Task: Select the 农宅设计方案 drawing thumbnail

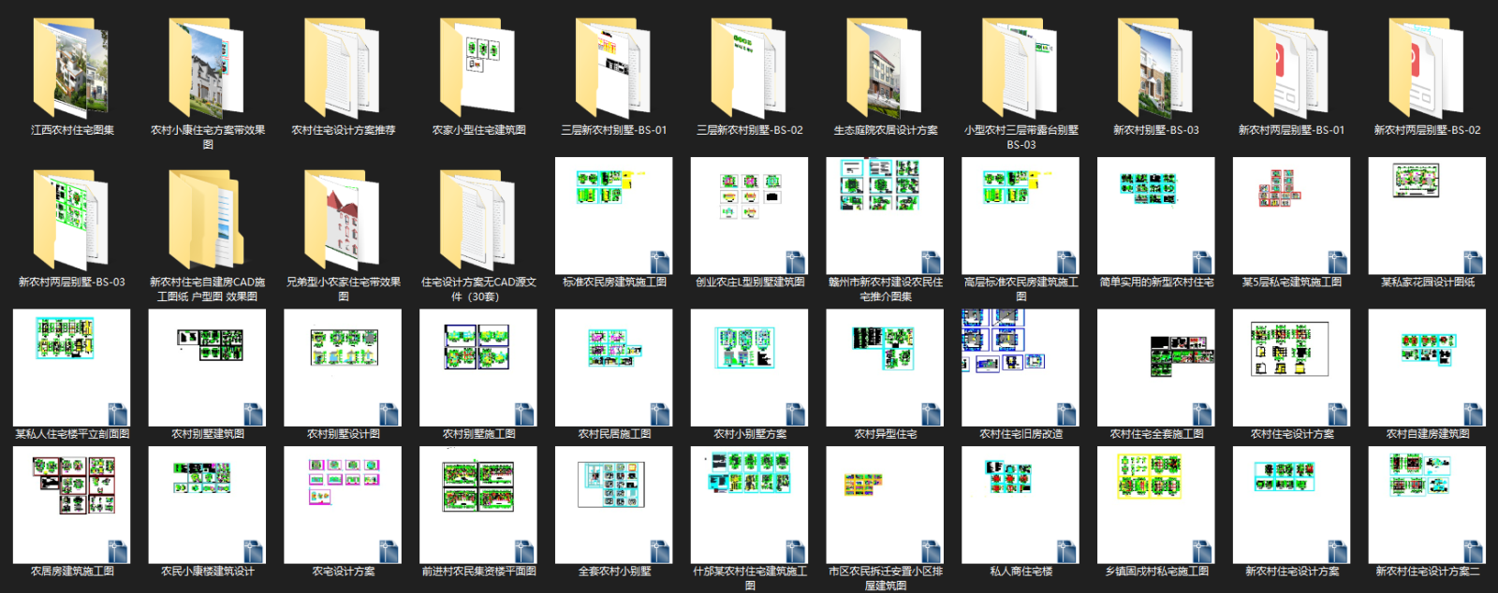Action: (344, 505)
